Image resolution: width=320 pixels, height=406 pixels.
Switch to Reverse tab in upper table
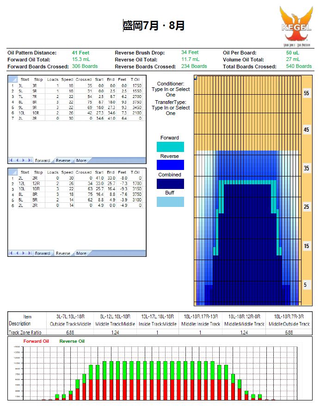[x=63, y=161]
